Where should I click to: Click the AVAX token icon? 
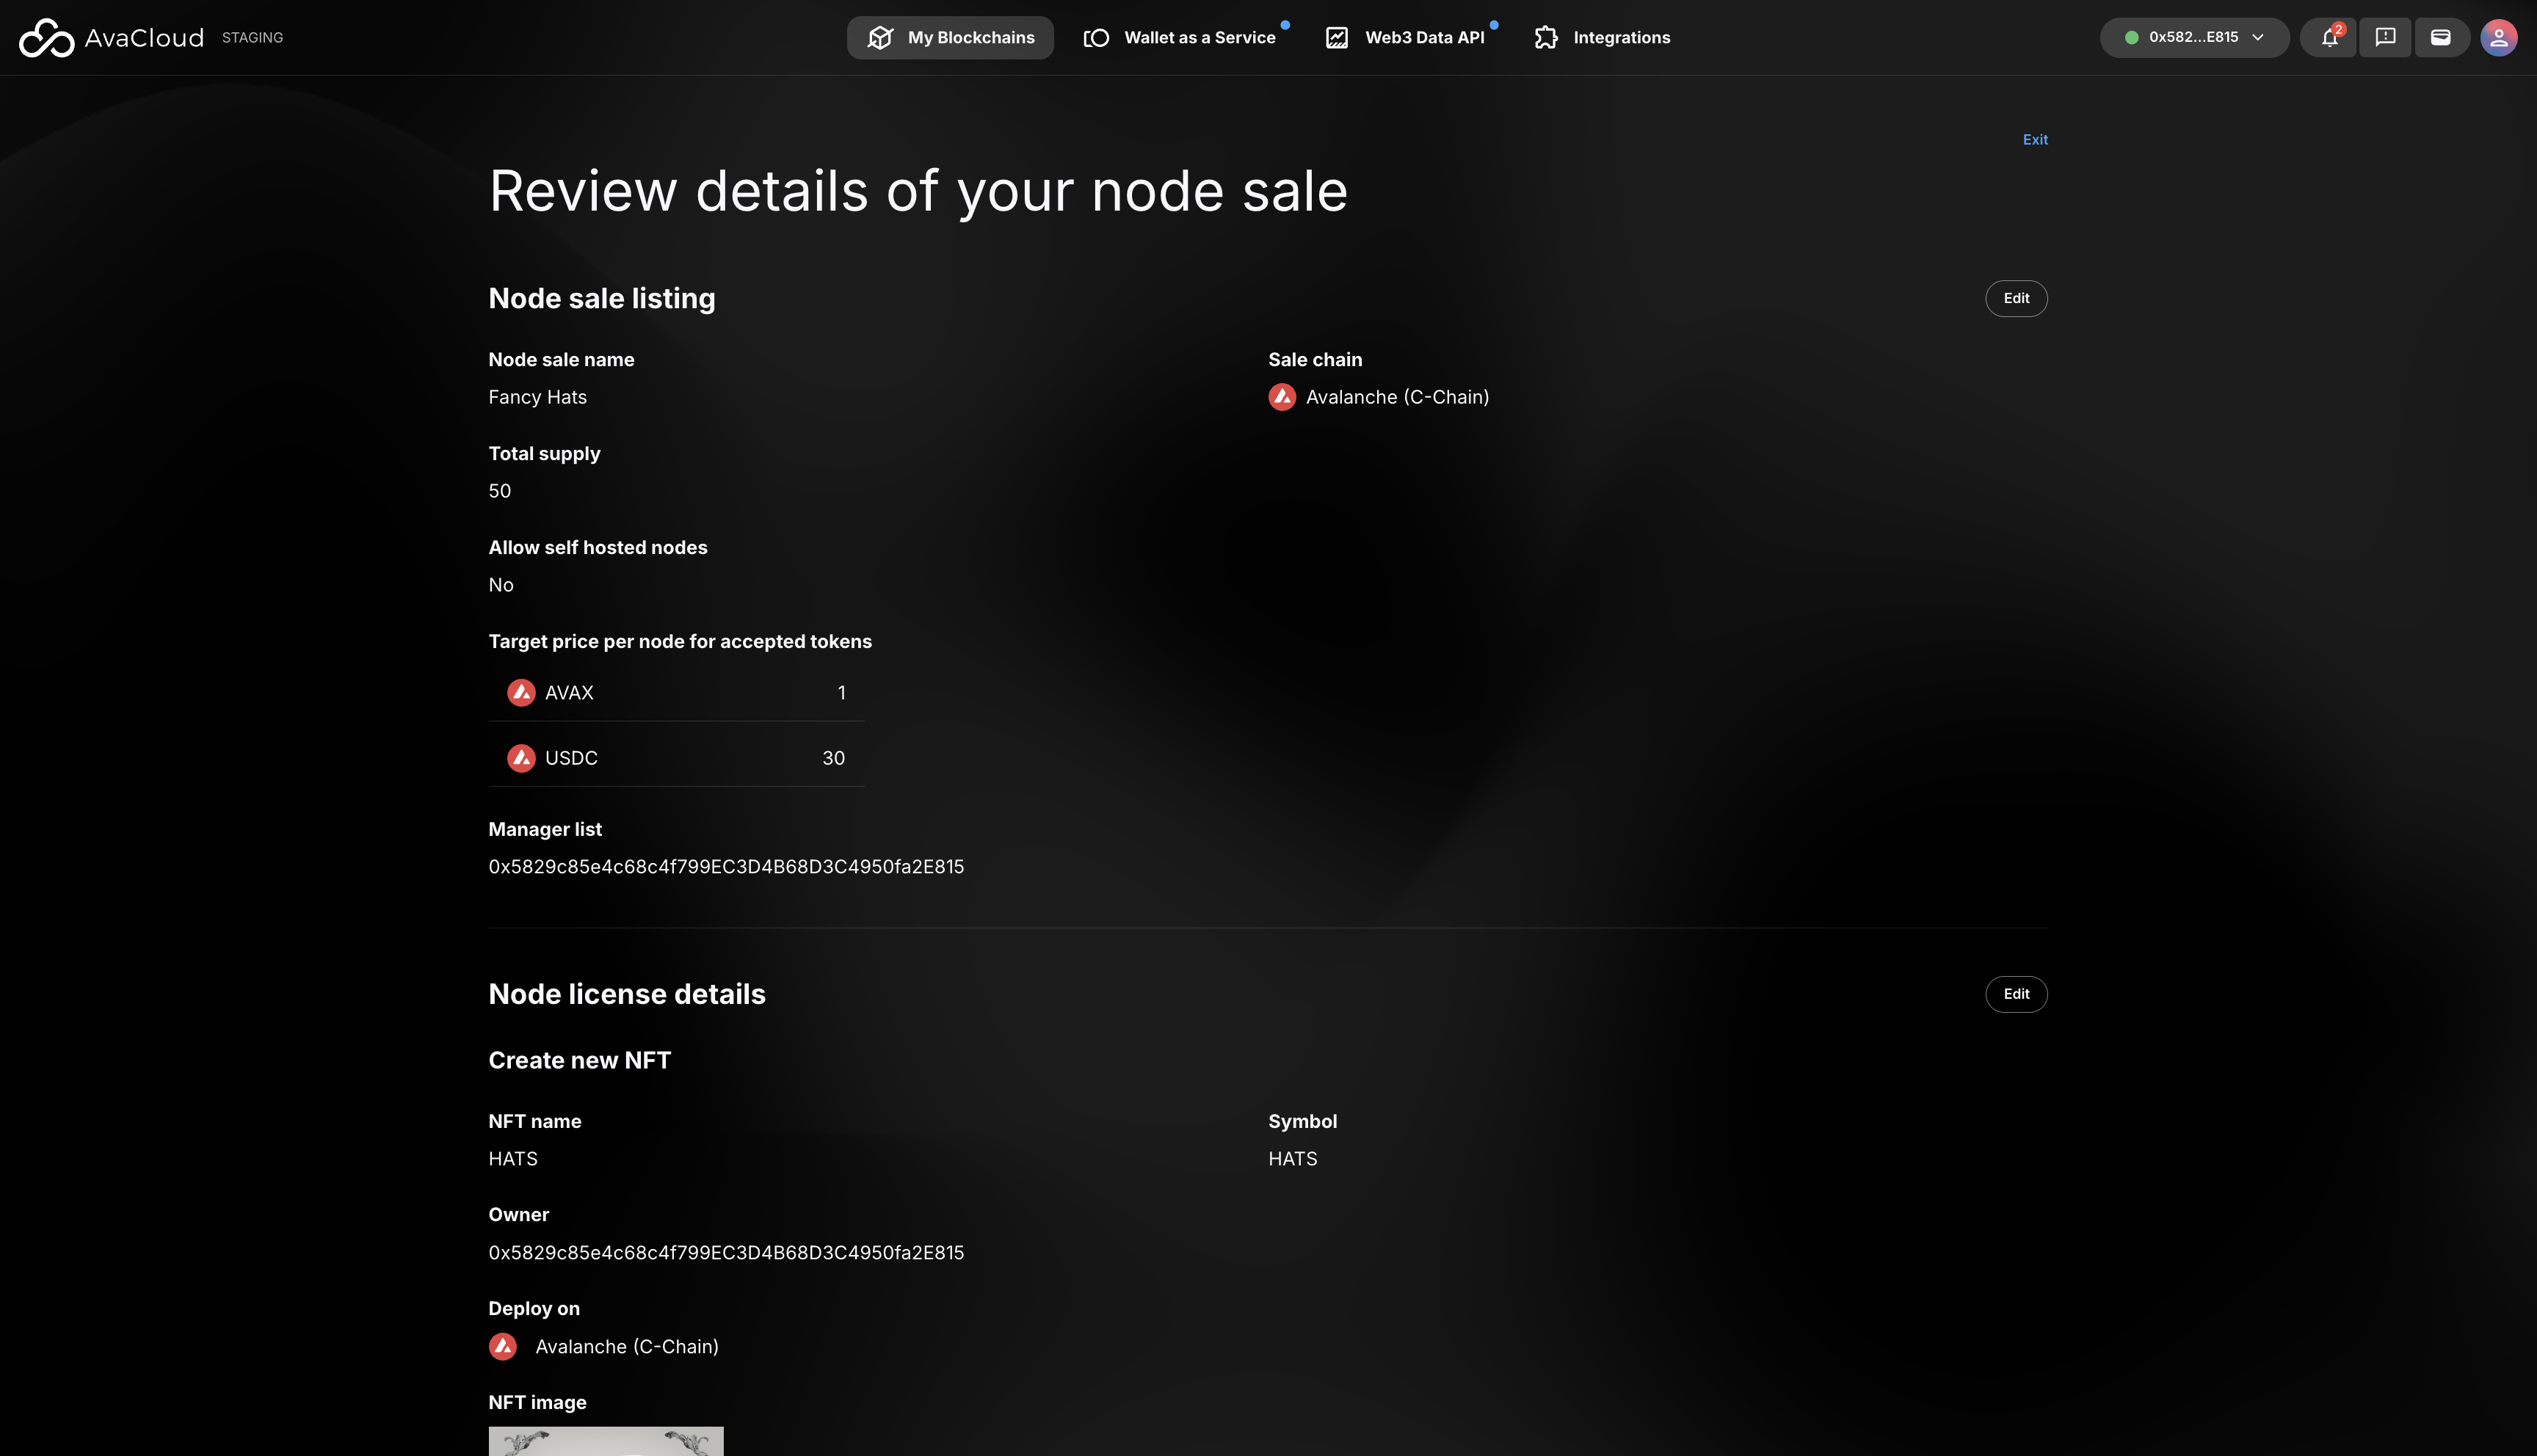521,693
